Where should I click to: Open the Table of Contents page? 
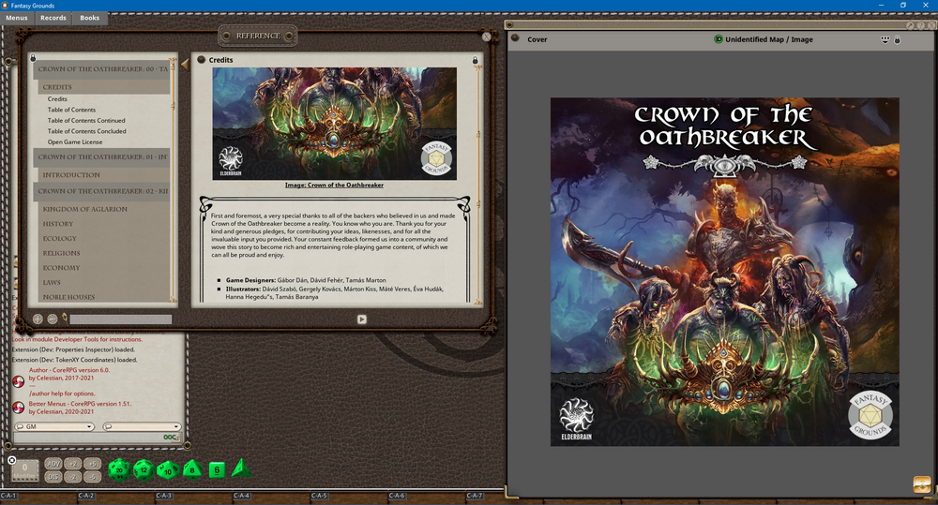(x=71, y=110)
